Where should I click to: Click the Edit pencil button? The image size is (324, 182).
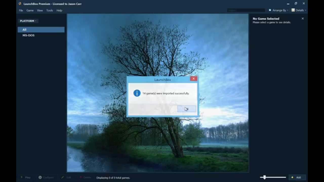pyautogui.click(x=67, y=177)
